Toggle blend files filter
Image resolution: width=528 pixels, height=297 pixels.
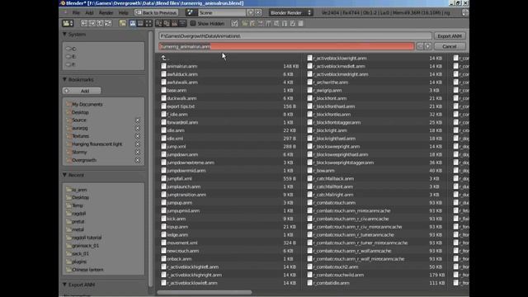click(x=252, y=23)
